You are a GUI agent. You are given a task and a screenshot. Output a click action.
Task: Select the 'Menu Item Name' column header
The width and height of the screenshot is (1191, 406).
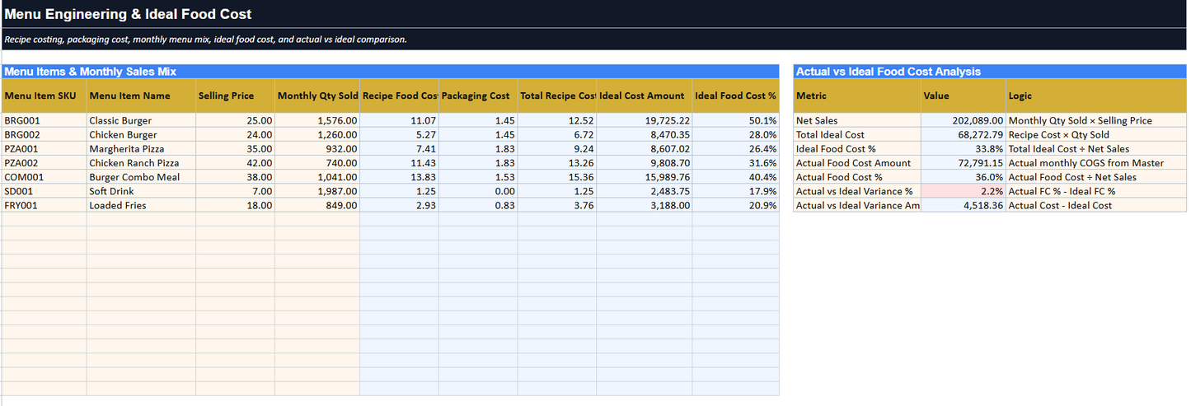[141, 96]
